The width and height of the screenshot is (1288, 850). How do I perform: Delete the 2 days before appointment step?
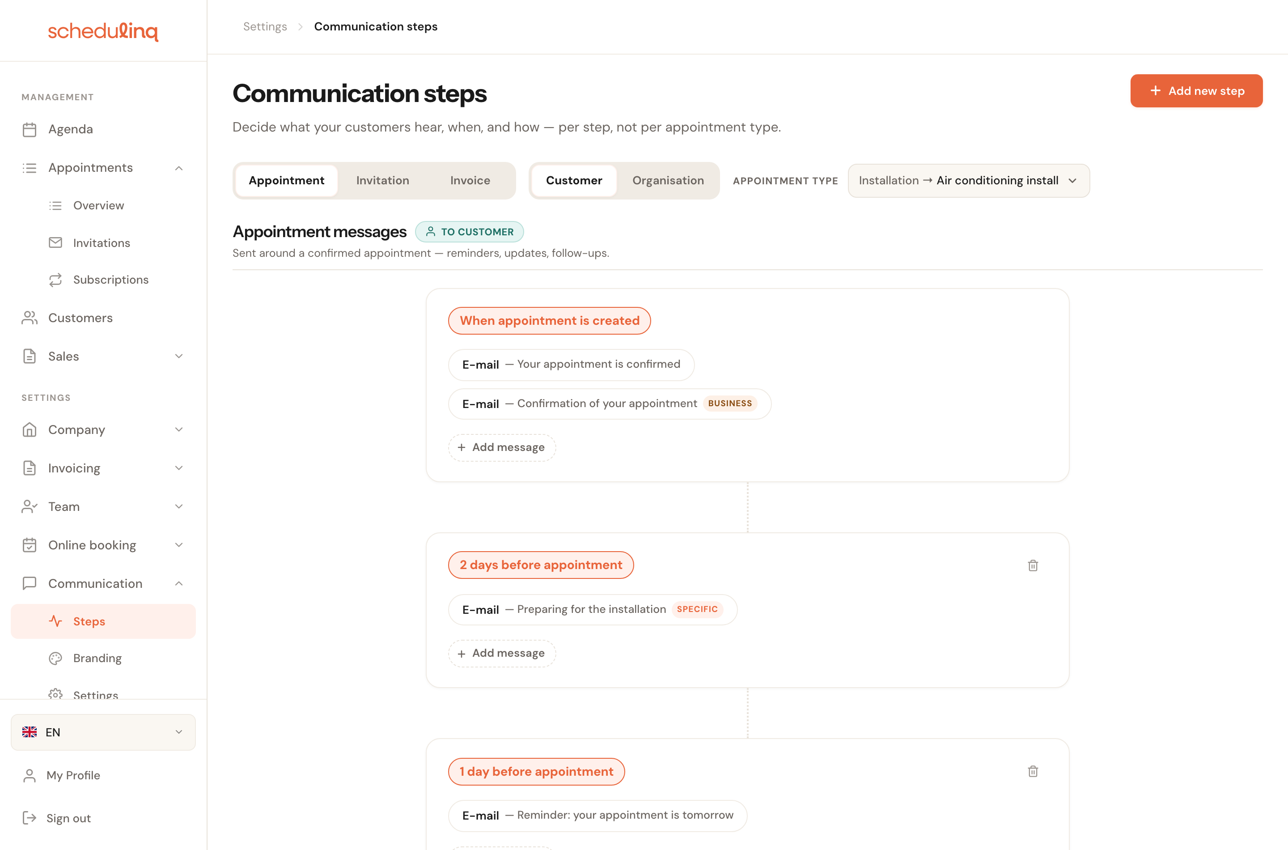1033,565
